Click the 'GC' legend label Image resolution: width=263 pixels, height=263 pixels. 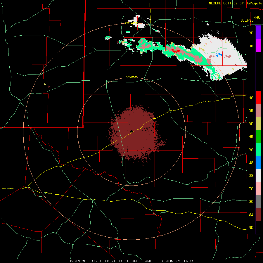point(251,202)
